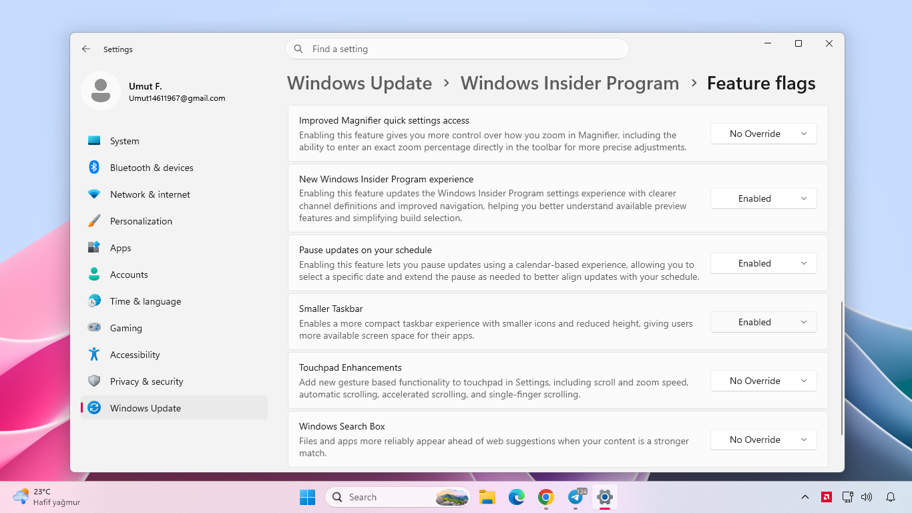Click the network icon in system tray

pyautogui.click(x=848, y=497)
